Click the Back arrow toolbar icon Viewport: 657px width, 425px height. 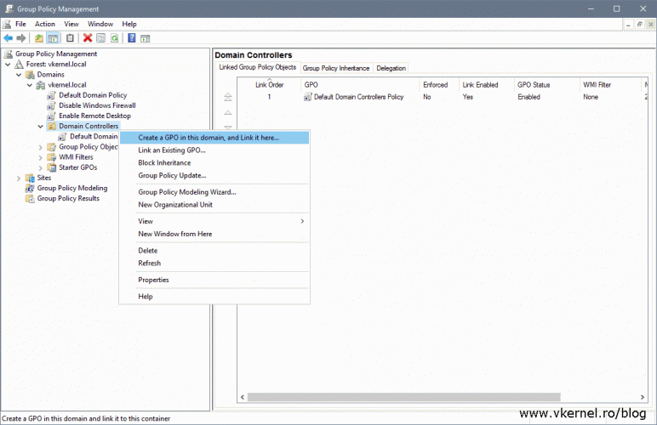(x=8, y=38)
